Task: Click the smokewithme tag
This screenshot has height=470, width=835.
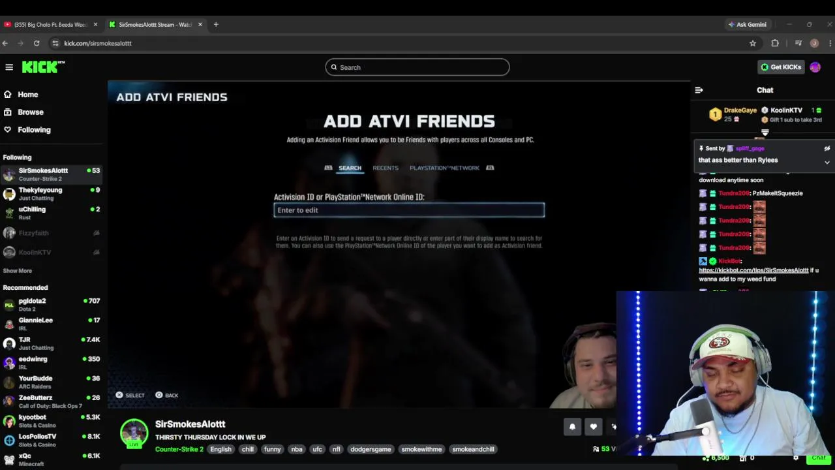Action: click(x=421, y=449)
